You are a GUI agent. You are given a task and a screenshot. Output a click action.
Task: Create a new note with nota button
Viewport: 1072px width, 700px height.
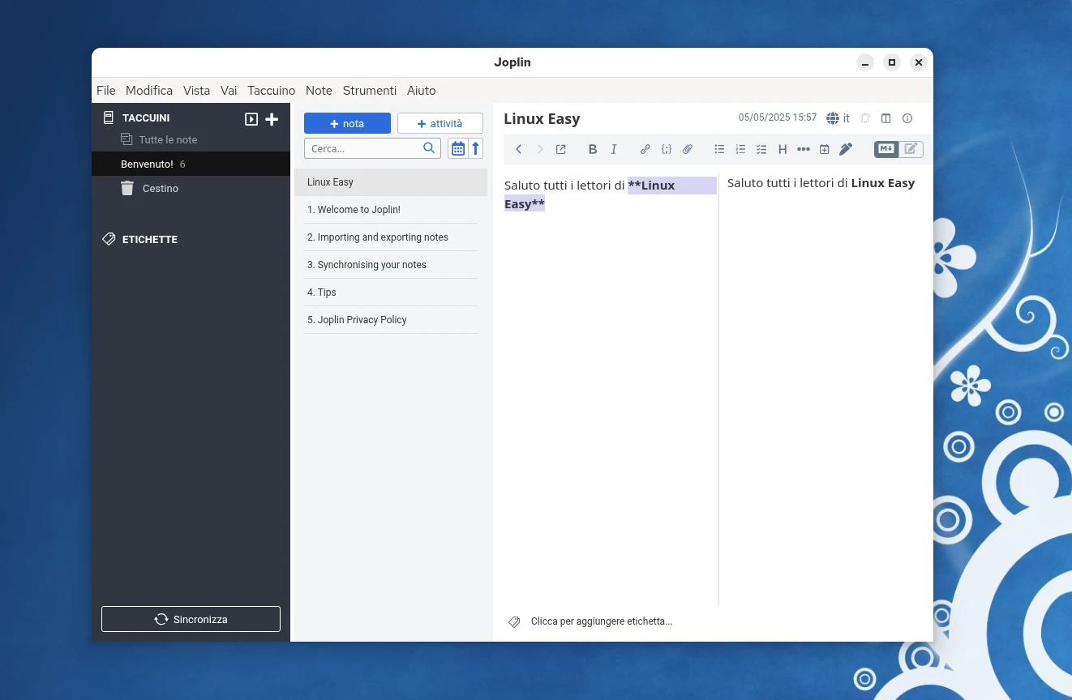(x=347, y=123)
